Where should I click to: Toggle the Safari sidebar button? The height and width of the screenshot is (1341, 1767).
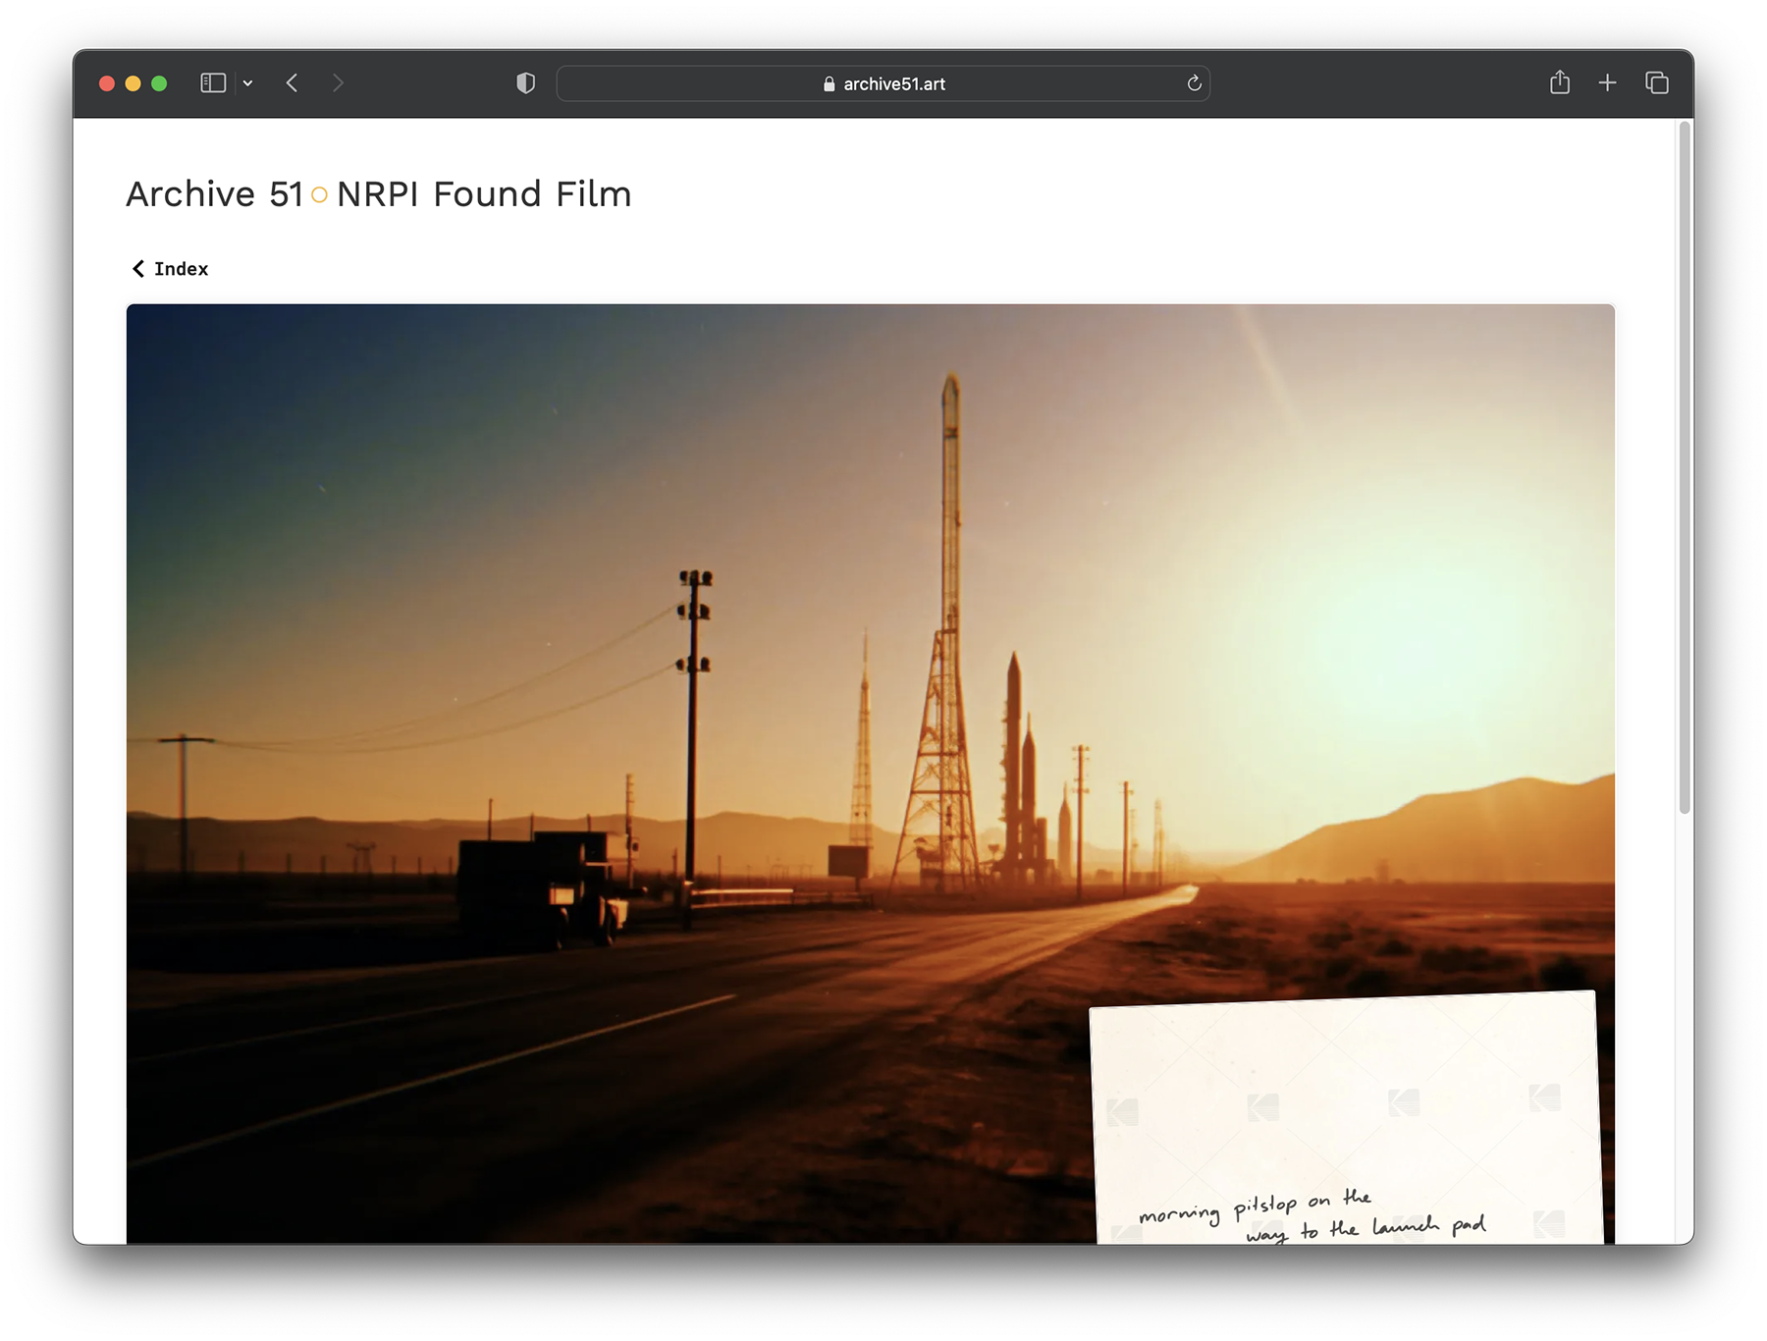click(213, 83)
